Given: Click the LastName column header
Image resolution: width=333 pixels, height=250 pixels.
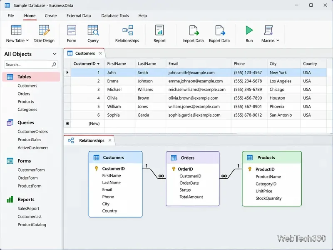Looking at the screenshot, I should [x=150, y=64].
